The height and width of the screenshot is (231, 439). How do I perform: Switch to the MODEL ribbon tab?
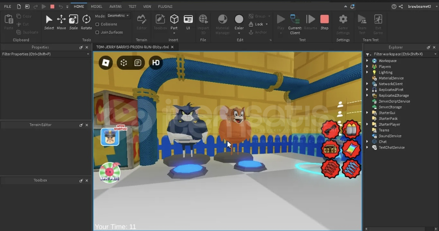pos(97,7)
